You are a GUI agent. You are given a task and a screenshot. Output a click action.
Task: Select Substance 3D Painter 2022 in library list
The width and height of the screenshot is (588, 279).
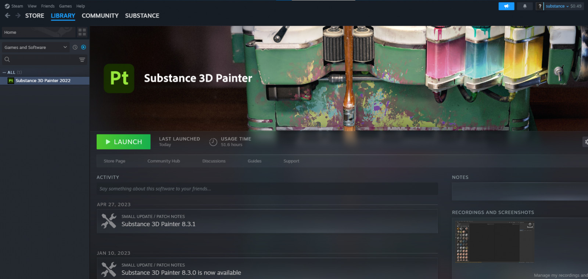[x=44, y=81]
